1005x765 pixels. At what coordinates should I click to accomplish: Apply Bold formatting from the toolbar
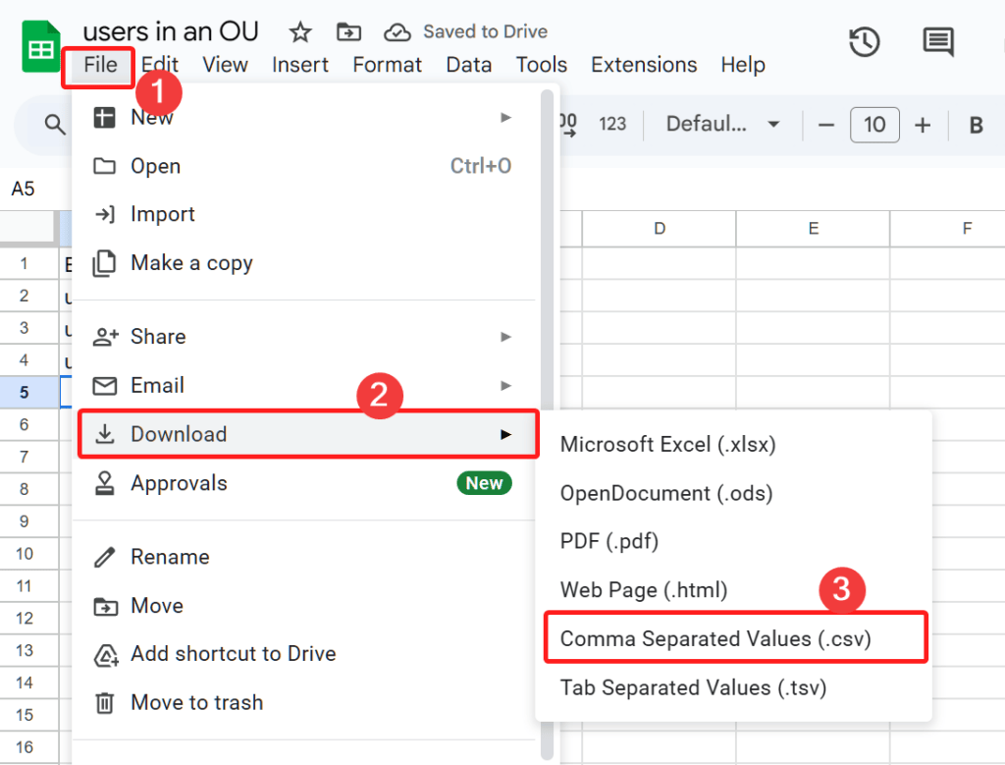(976, 125)
